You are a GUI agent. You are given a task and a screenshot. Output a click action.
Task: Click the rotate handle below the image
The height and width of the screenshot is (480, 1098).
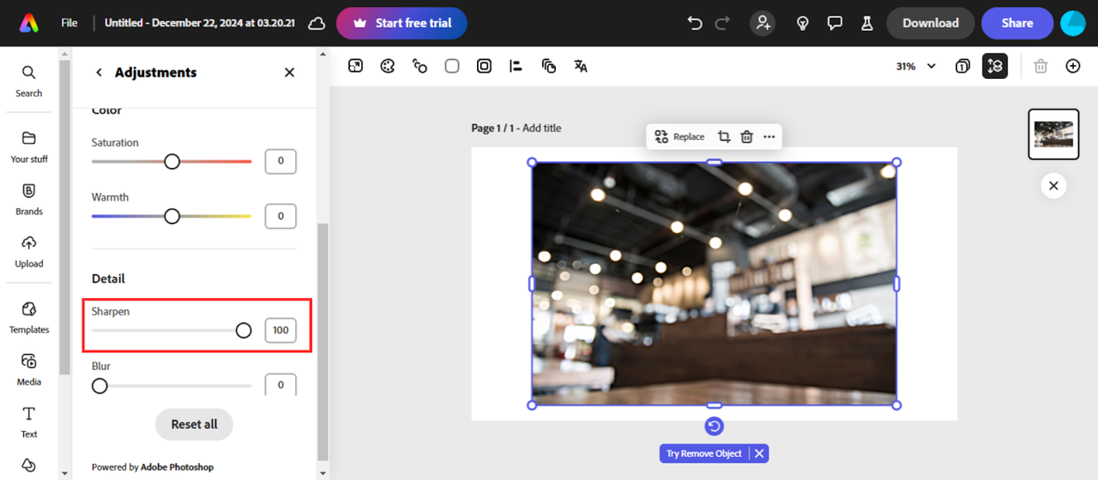point(714,426)
